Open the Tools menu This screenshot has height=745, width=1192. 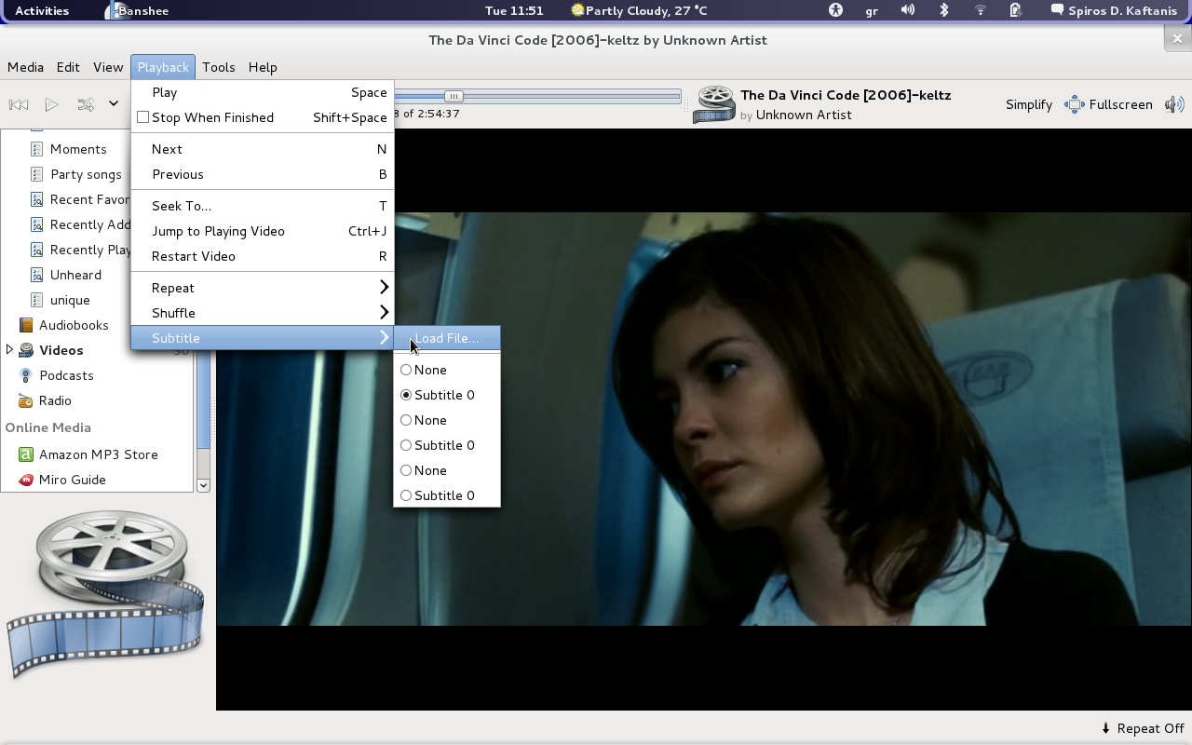(x=219, y=67)
